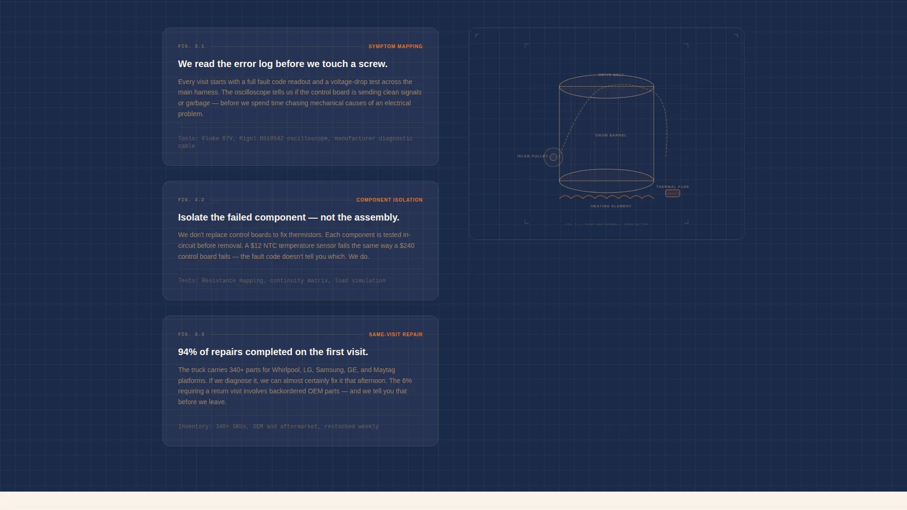907x510 pixels.
Task: Click the 'SYMPTOM MAPPING' tag
Action: [395, 46]
